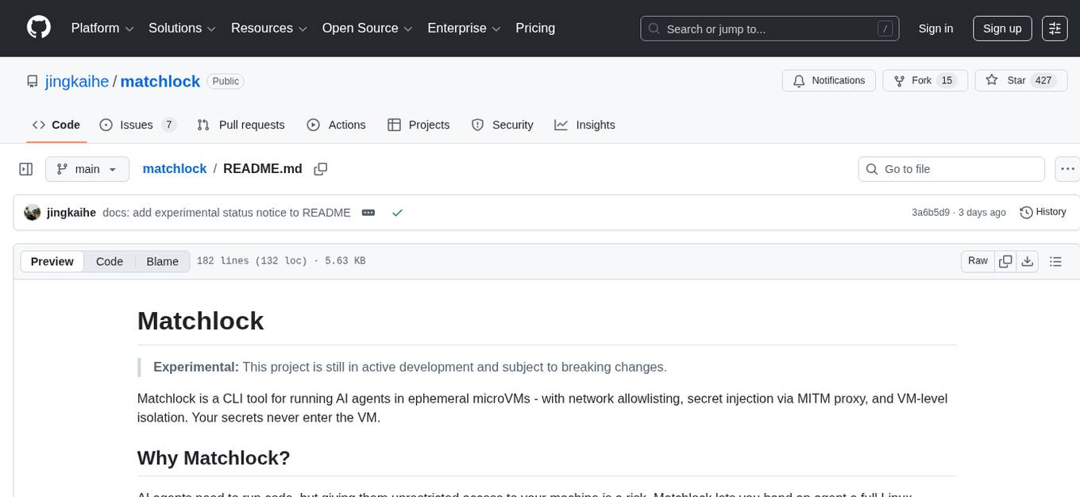Expand commit message ellipsis
Image resolution: width=1080 pixels, height=497 pixels.
[x=368, y=213]
